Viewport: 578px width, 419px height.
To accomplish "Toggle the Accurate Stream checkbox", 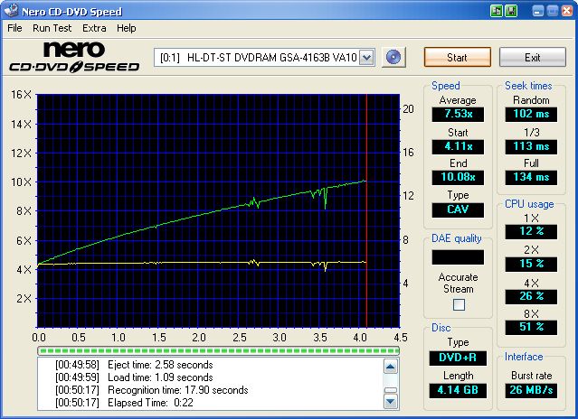I will 458,305.
